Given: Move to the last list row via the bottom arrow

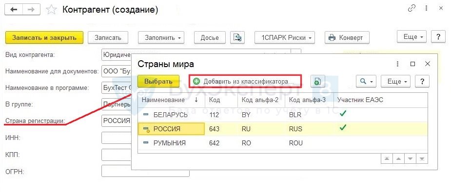Looking at the screenshot, I should (422, 158).
